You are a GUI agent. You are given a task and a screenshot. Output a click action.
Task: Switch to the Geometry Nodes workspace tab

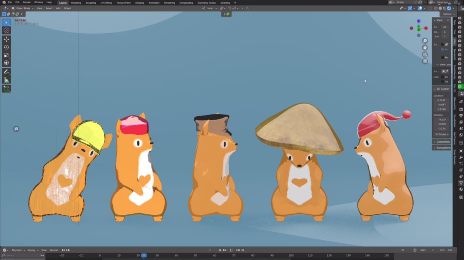pyautogui.click(x=207, y=3)
